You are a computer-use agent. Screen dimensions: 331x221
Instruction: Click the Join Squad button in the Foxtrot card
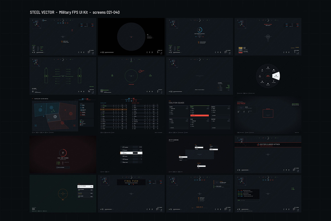pos(220,128)
